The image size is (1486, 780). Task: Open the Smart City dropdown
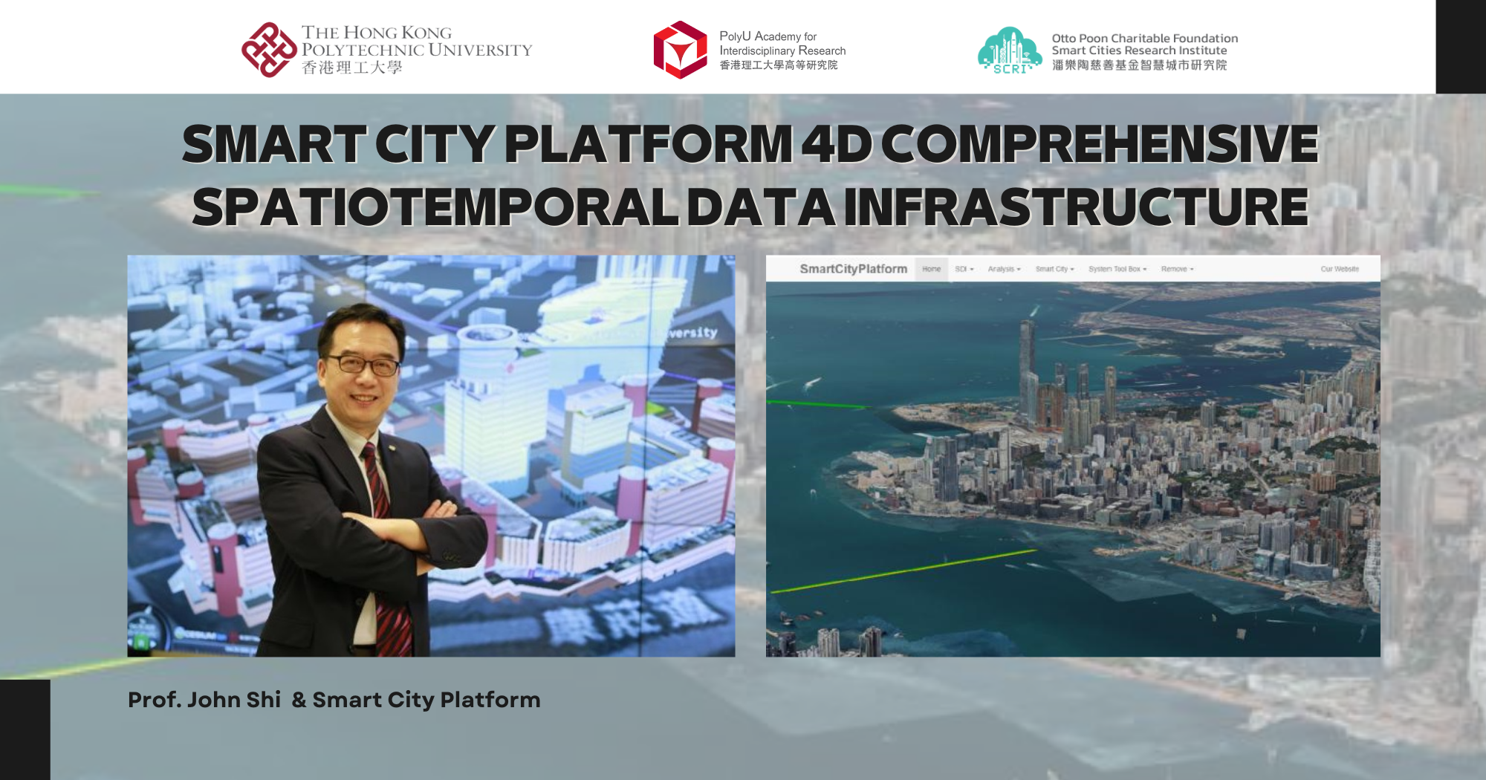coord(1054,269)
